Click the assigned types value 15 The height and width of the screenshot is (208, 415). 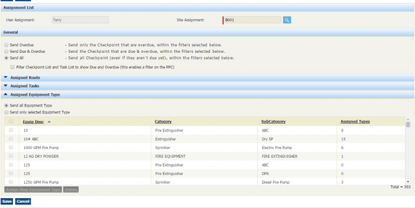click(343, 139)
